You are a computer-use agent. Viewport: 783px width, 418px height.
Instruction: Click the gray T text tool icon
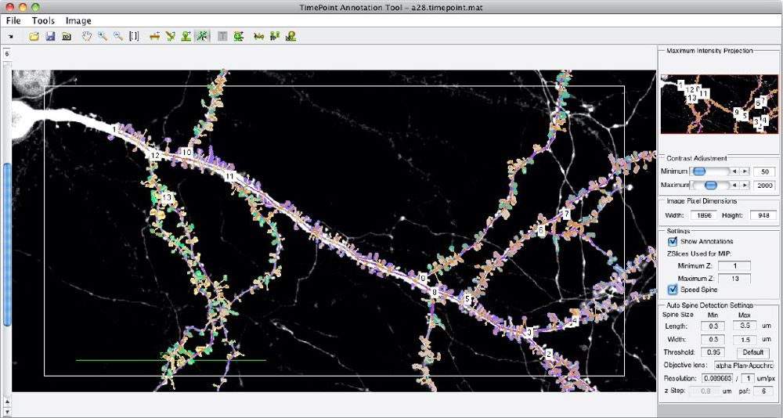[x=222, y=36]
